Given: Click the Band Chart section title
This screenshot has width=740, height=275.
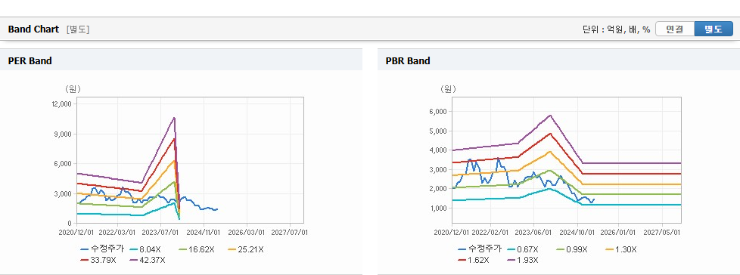Looking at the screenshot, I should click(33, 29).
